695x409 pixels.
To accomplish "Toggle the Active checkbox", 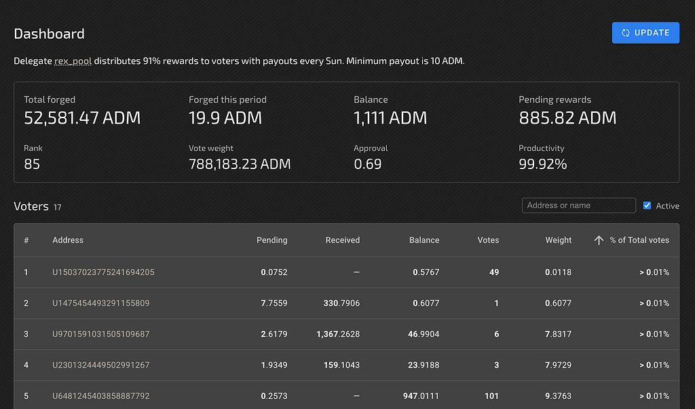I will click(647, 205).
